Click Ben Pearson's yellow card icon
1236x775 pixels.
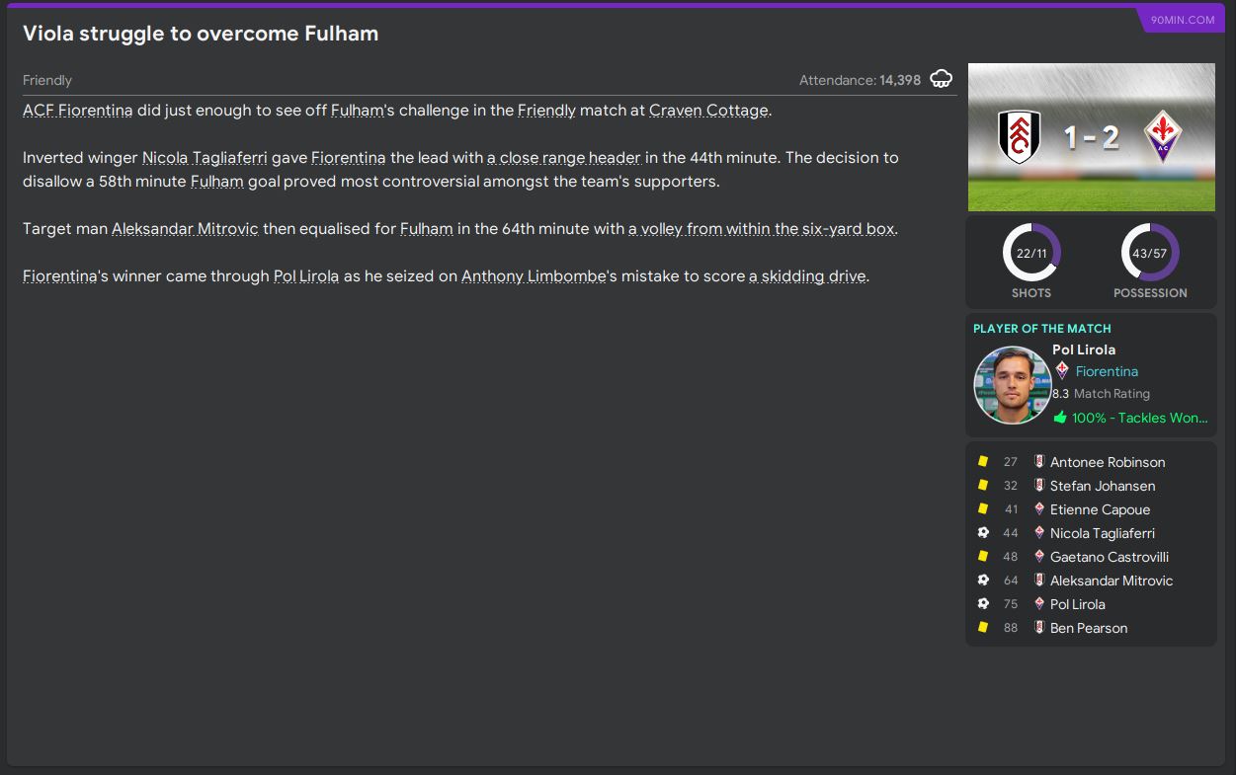click(983, 627)
